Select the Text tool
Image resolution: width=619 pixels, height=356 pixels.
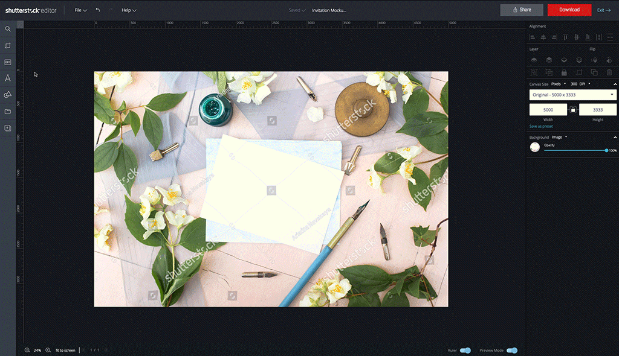pos(8,78)
